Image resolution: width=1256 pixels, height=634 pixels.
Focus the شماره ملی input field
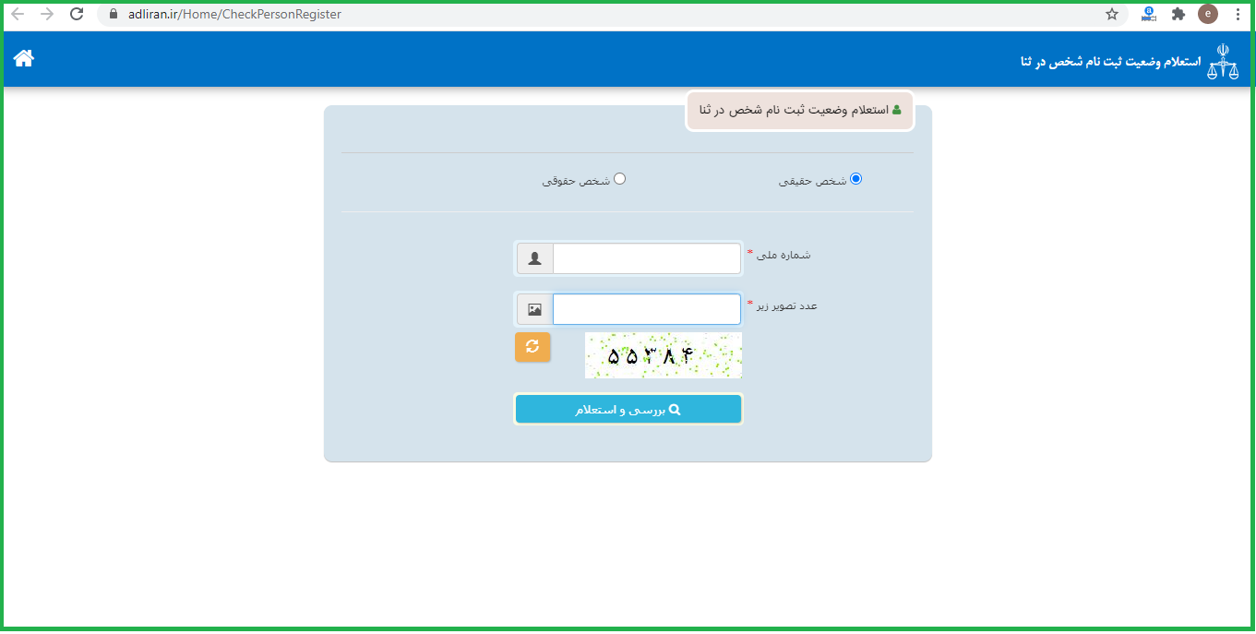647,259
